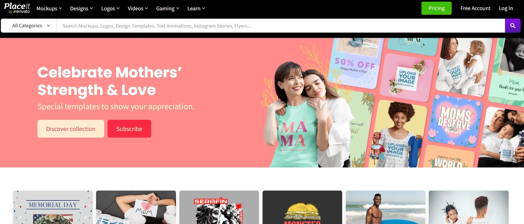Click the Discover collection button
The image size is (524, 224).
point(71,129)
